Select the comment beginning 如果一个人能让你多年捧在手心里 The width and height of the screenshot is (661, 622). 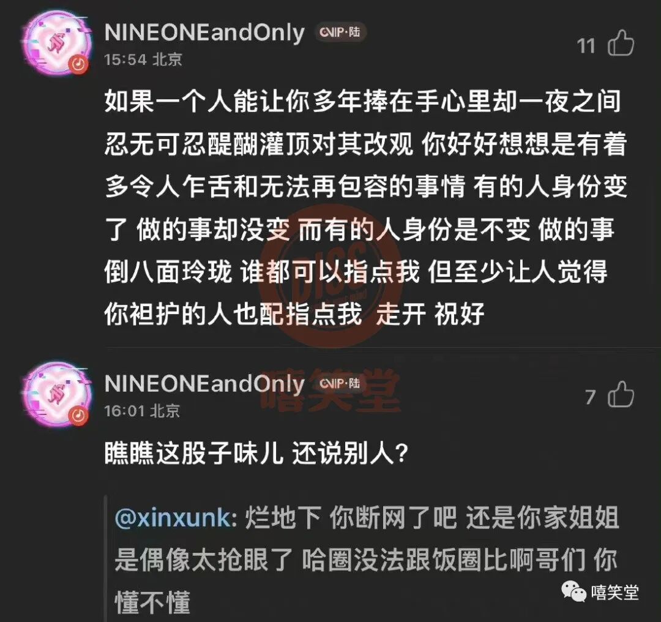tap(366, 208)
